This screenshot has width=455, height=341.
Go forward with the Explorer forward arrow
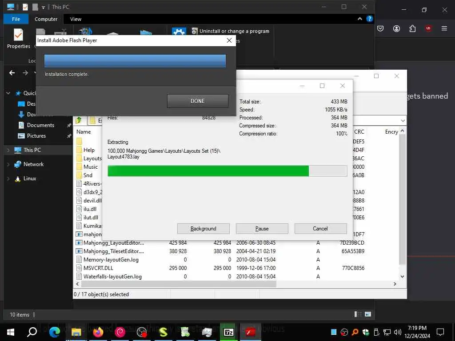[25, 73]
